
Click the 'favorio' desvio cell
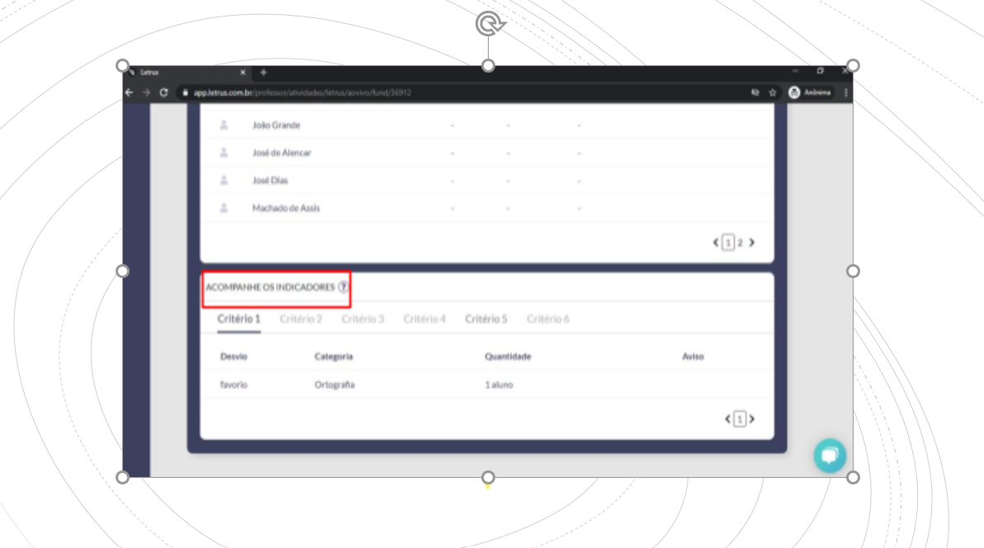coord(234,385)
